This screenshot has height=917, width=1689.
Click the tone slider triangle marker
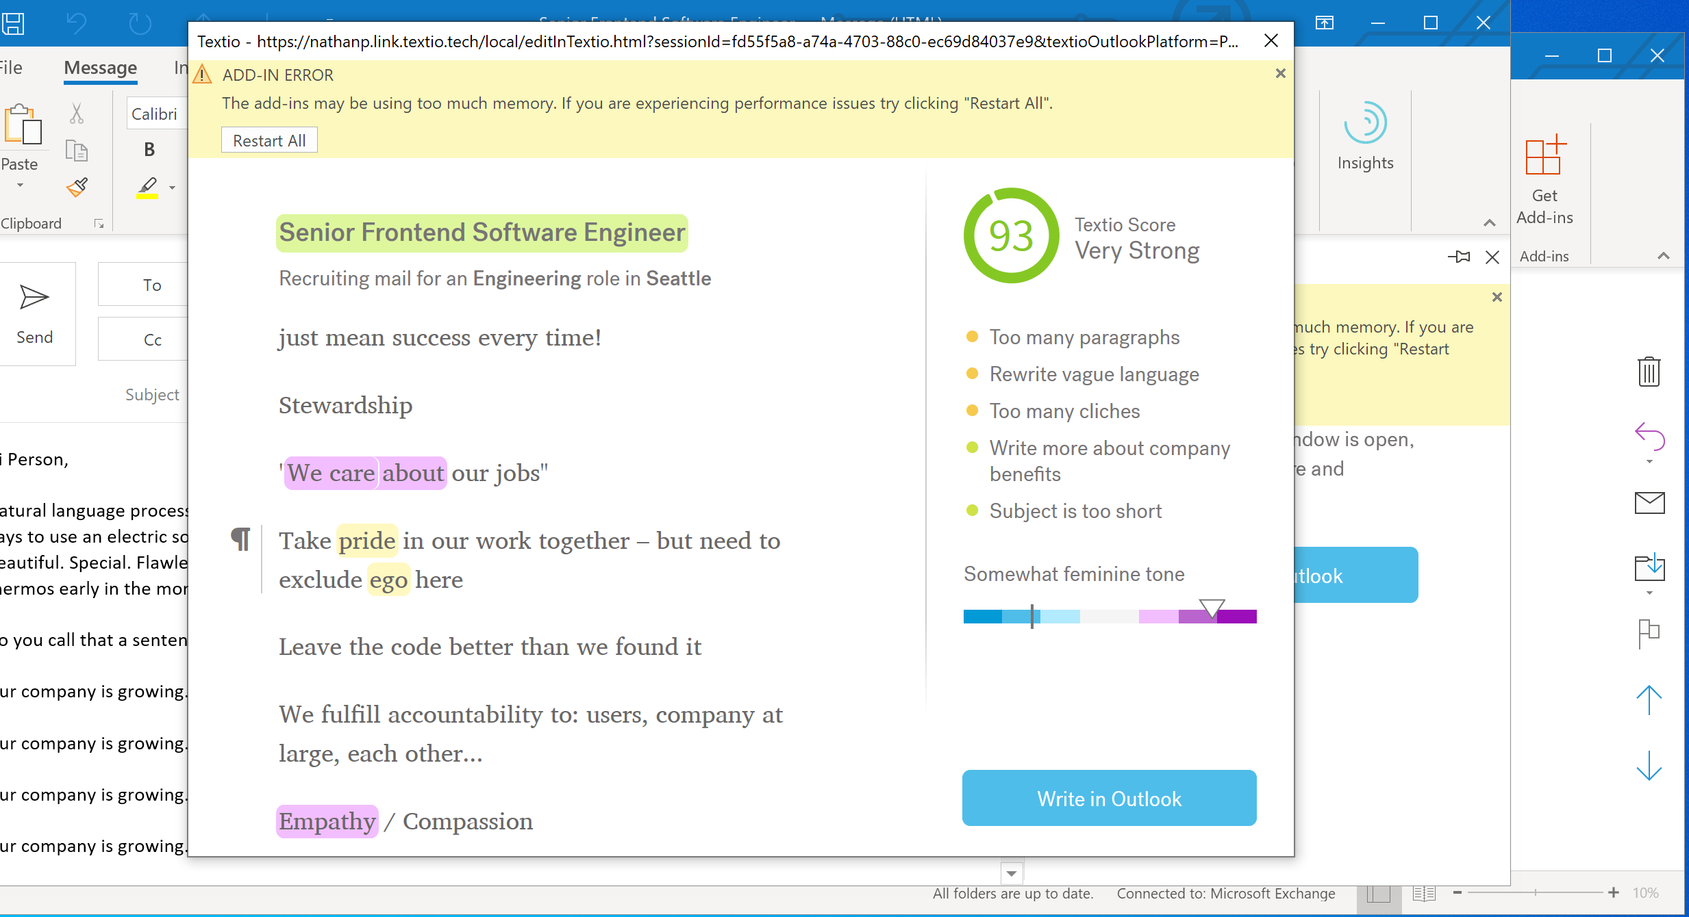click(x=1212, y=608)
